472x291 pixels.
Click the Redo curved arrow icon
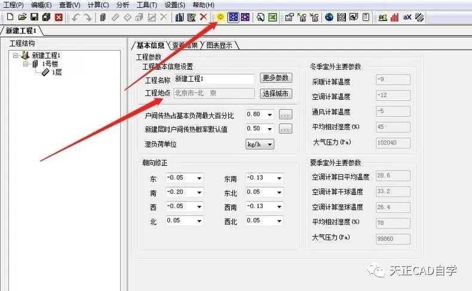(88, 17)
